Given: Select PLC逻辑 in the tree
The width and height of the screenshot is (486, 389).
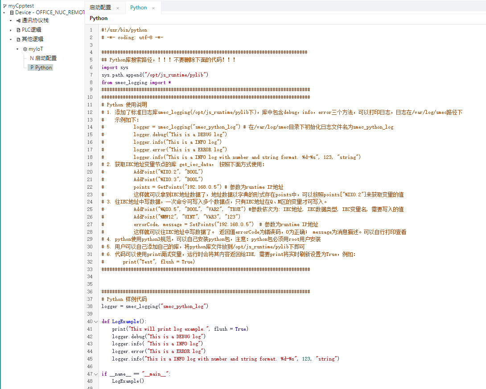Looking at the screenshot, I should pyautogui.click(x=31, y=30).
